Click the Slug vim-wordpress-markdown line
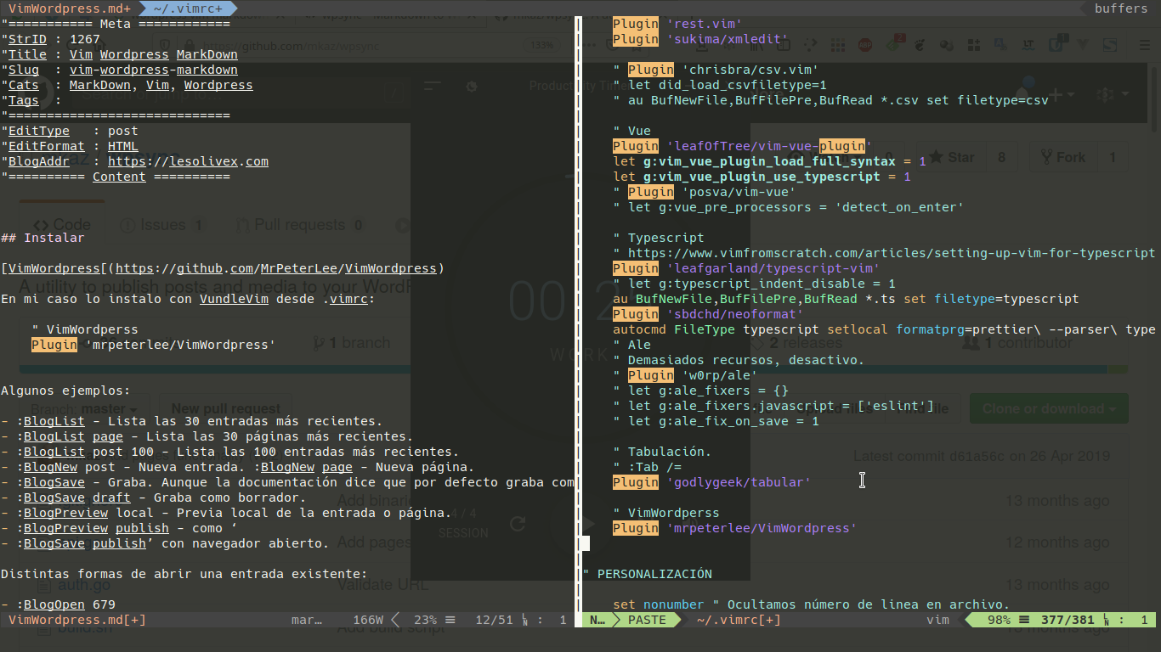The width and height of the screenshot is (1161, 652). coord(119,70)
